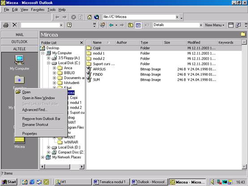Image resolution: width=248 pixels, height=186 pixels.
Task: Click the volume speaker tray icon
Action: [213, 182]
